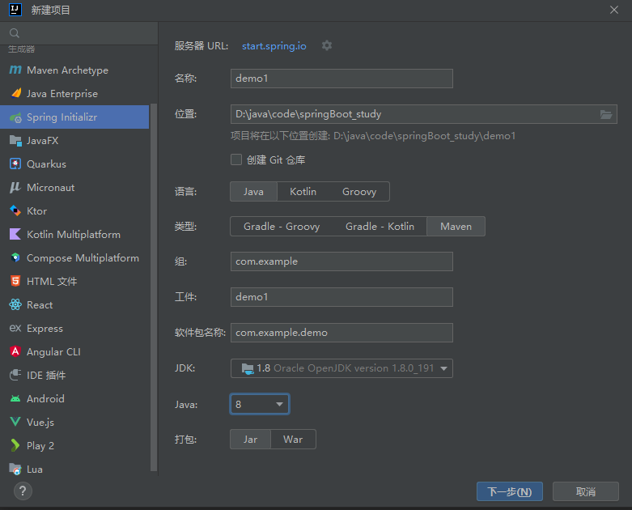This screenshot has width=632, height=510.
Task: Click the Maven Archetype icon in sidebar
Action: point(15,70)
